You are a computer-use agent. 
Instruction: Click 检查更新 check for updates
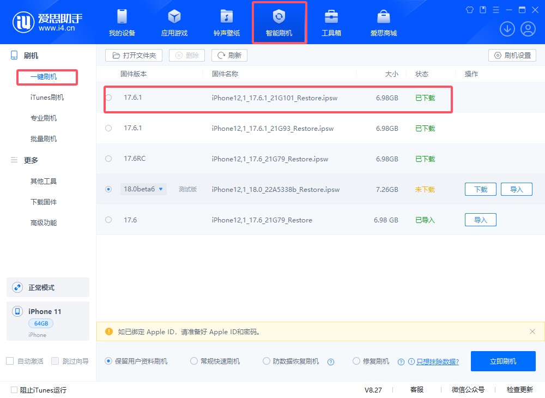(519, 390)
